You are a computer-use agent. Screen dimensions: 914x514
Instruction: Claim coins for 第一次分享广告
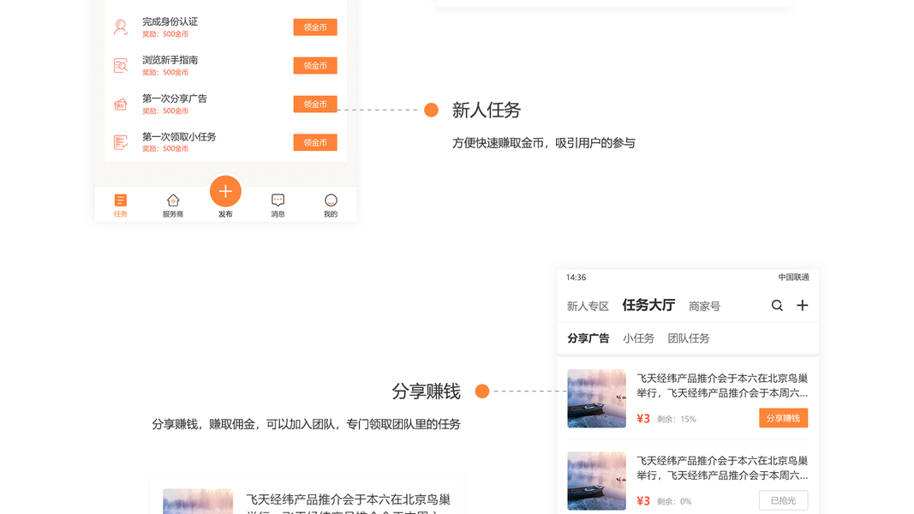click(x=314, y=105)
